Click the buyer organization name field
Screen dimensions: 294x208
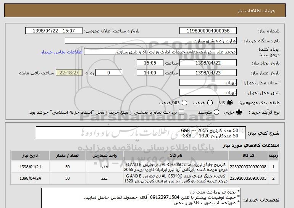click(151, 41)
